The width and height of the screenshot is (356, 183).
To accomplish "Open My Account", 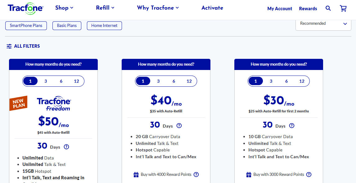I will point(280,9).
